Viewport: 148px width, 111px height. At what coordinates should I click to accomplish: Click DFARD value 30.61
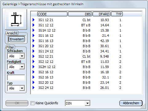tap(105, 46)
